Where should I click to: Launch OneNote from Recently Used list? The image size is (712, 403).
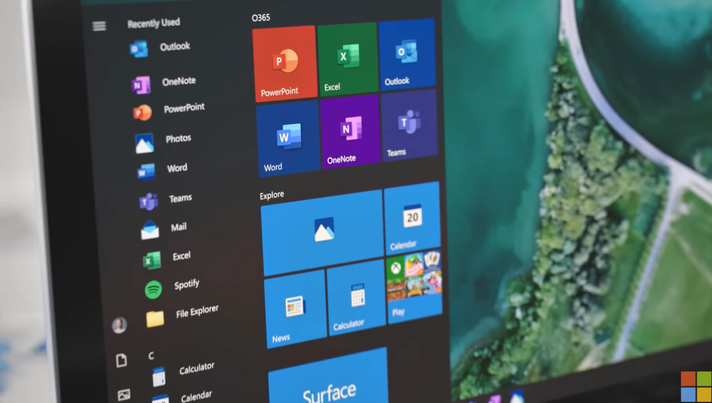(163, 83)
